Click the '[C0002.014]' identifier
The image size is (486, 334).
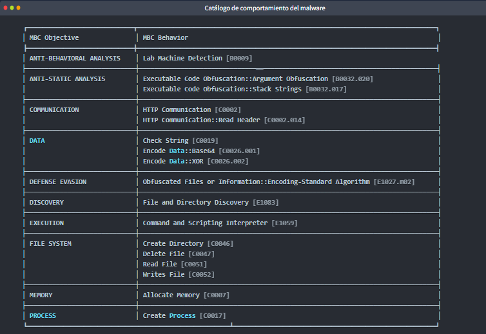coord(284,120)
